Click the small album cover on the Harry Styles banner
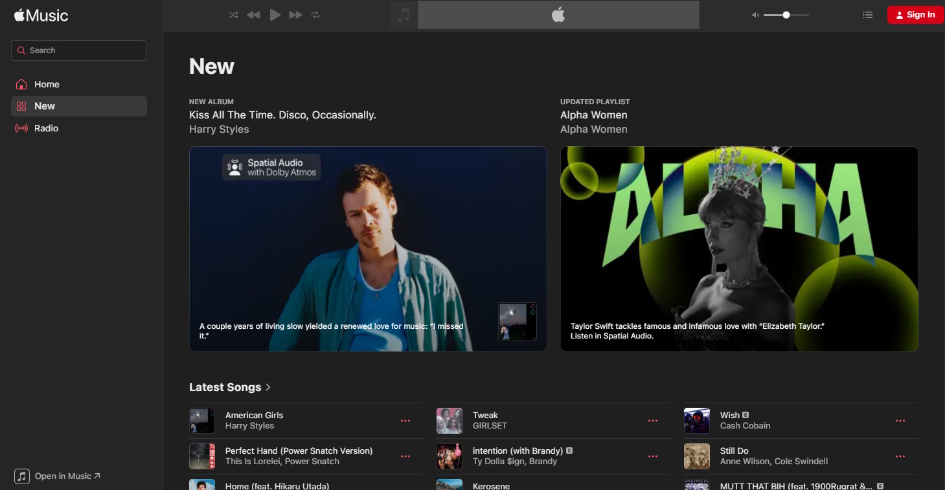The width and height of the screenshot is (945, 490). tap(518, 321)
